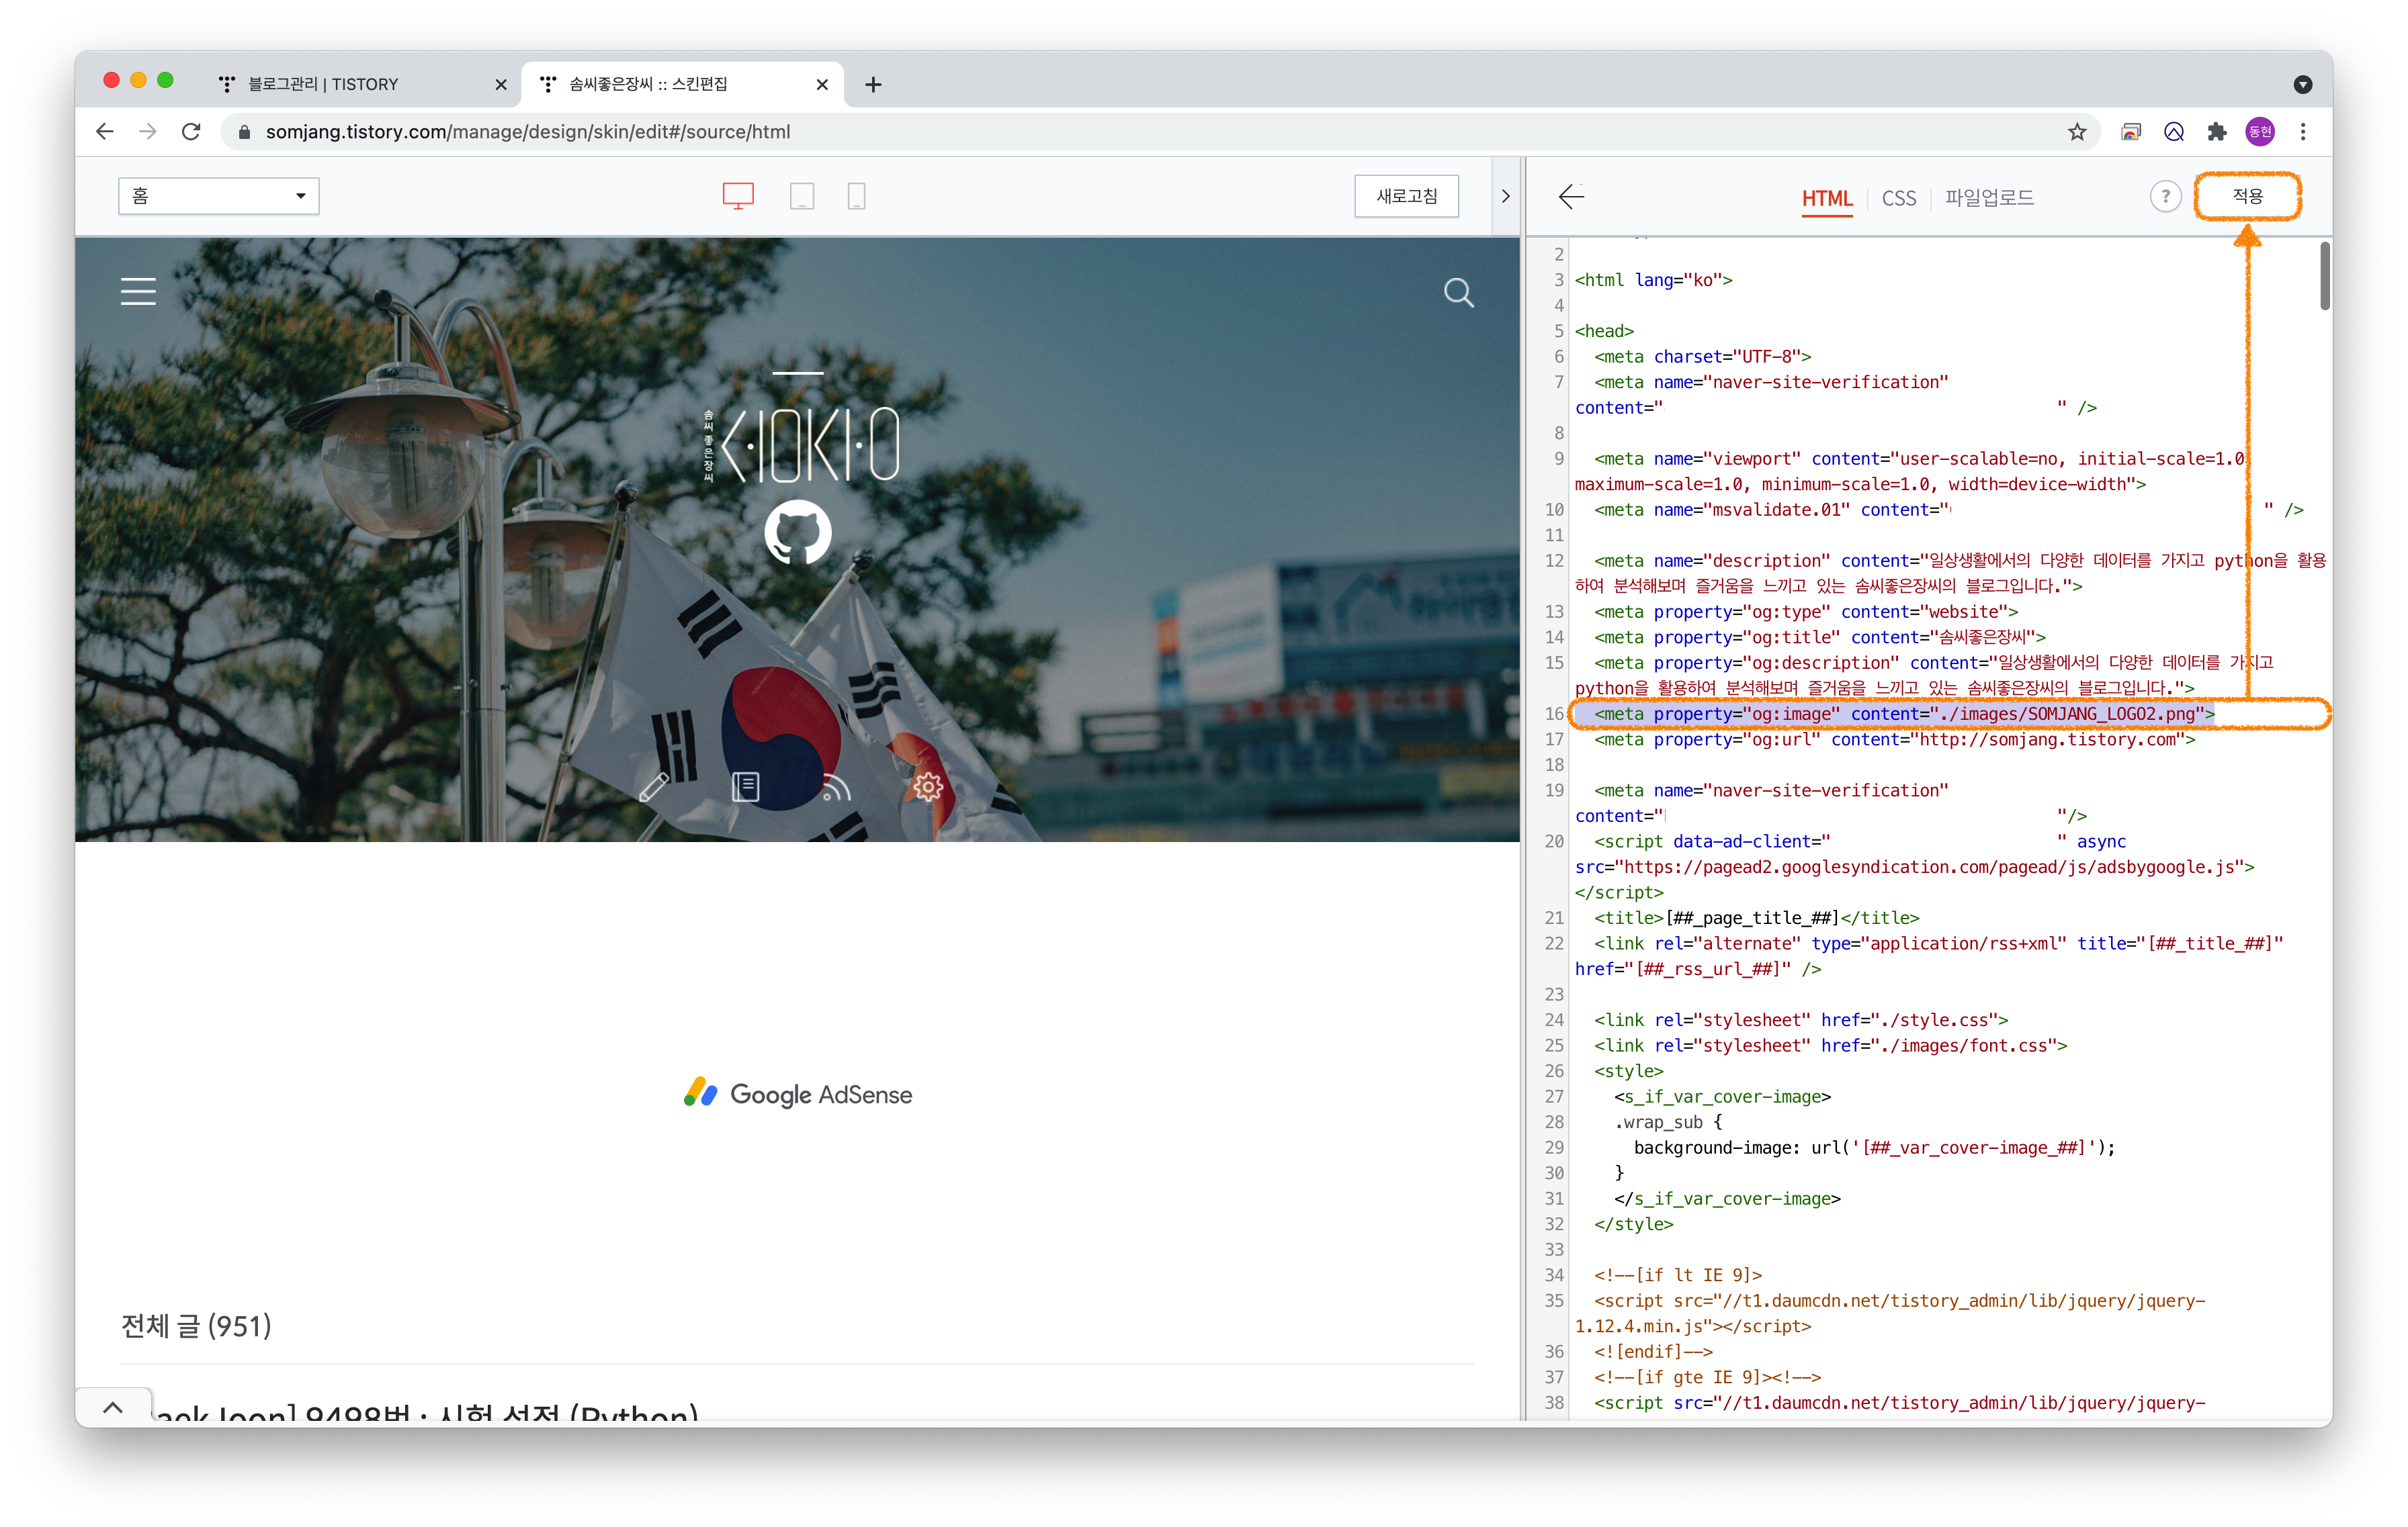Click the background-image url code line
The height and width of the screenshot is (1527, 2408).
pos(1875,1147)
